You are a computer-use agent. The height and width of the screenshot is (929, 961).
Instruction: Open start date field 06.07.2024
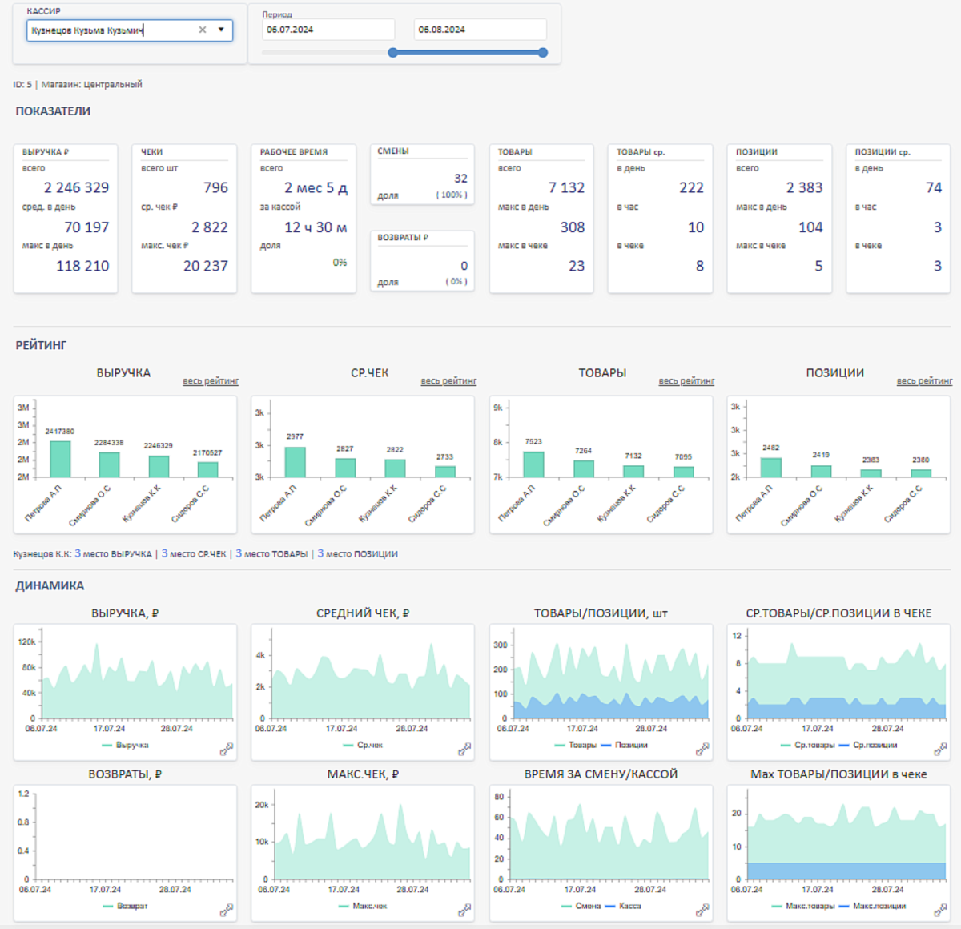tap(328, 30)
